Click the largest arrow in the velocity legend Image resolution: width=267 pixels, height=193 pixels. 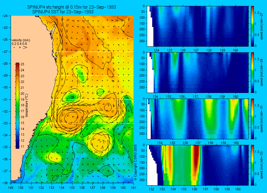pos(25,47)
